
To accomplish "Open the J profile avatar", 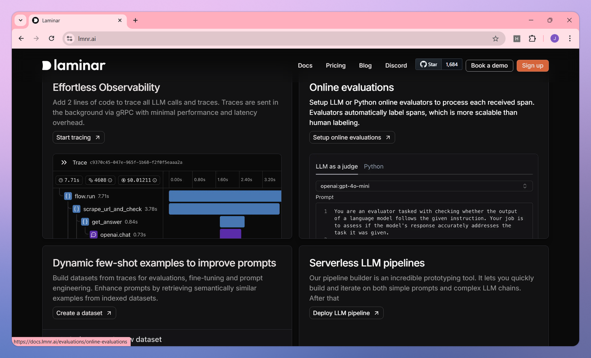I will coord(555,38).
